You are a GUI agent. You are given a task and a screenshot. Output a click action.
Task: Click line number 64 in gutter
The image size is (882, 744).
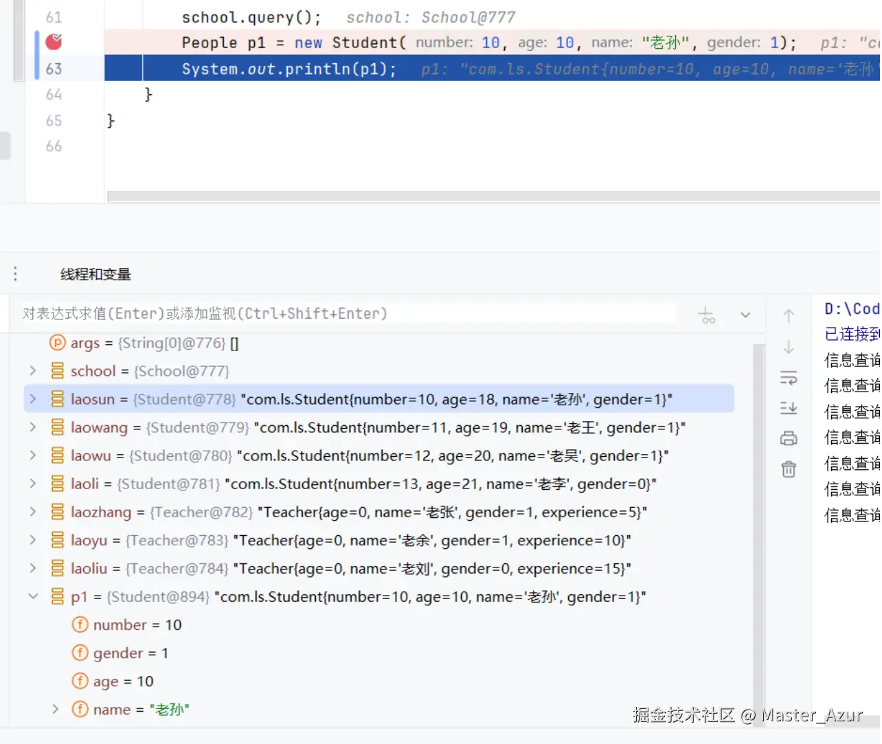click(54, 94)
